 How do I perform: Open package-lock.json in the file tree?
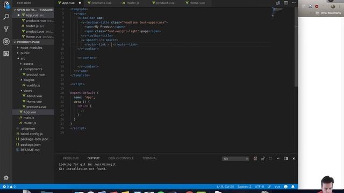coord(34,139)
